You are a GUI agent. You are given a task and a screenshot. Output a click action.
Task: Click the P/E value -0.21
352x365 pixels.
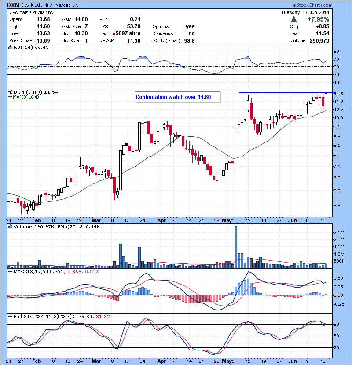pyautogui.click(x=134, y=19)
